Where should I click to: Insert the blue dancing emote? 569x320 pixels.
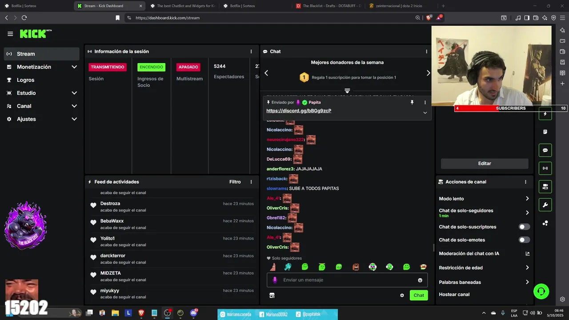point(288,267)
